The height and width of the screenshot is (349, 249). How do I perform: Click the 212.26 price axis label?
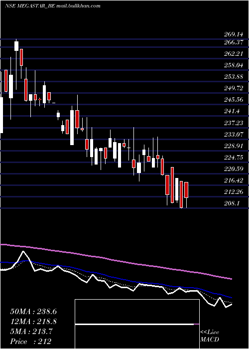234,192
